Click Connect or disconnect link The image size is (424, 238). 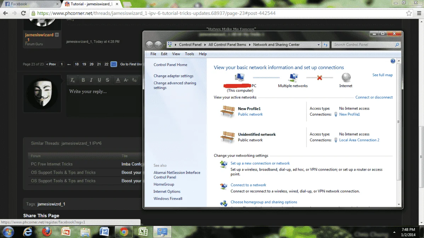pos(374,97)
